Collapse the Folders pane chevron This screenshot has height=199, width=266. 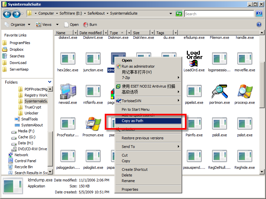pos(50,82)
